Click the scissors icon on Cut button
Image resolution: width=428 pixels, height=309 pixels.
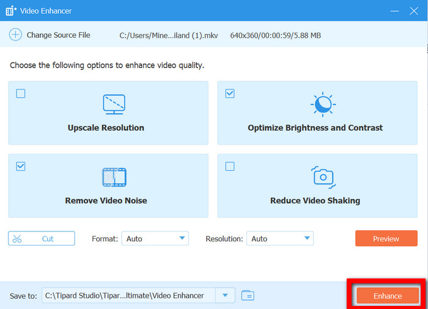click(x=17, y=239)
